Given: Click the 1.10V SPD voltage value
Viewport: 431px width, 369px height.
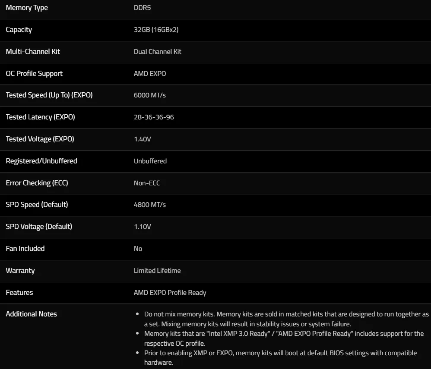Looking at the screenshot, I should point(142,227).
